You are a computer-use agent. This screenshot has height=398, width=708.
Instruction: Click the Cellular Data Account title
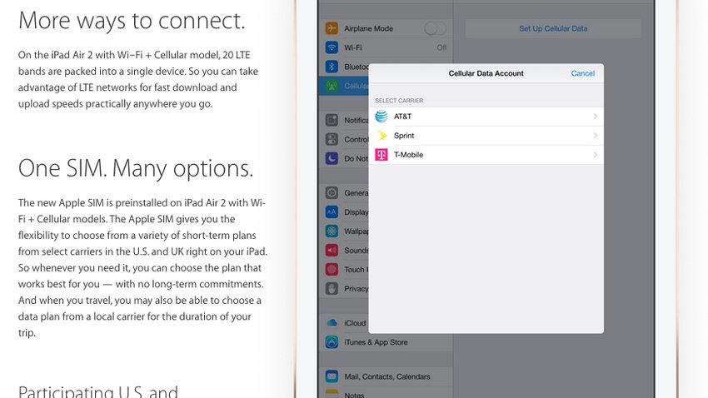point(486,73)
